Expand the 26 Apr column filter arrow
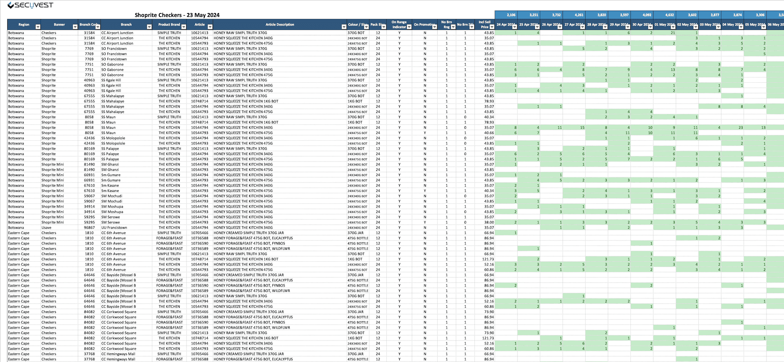Viewport: 784px width, 362px height. pos(560,27)
